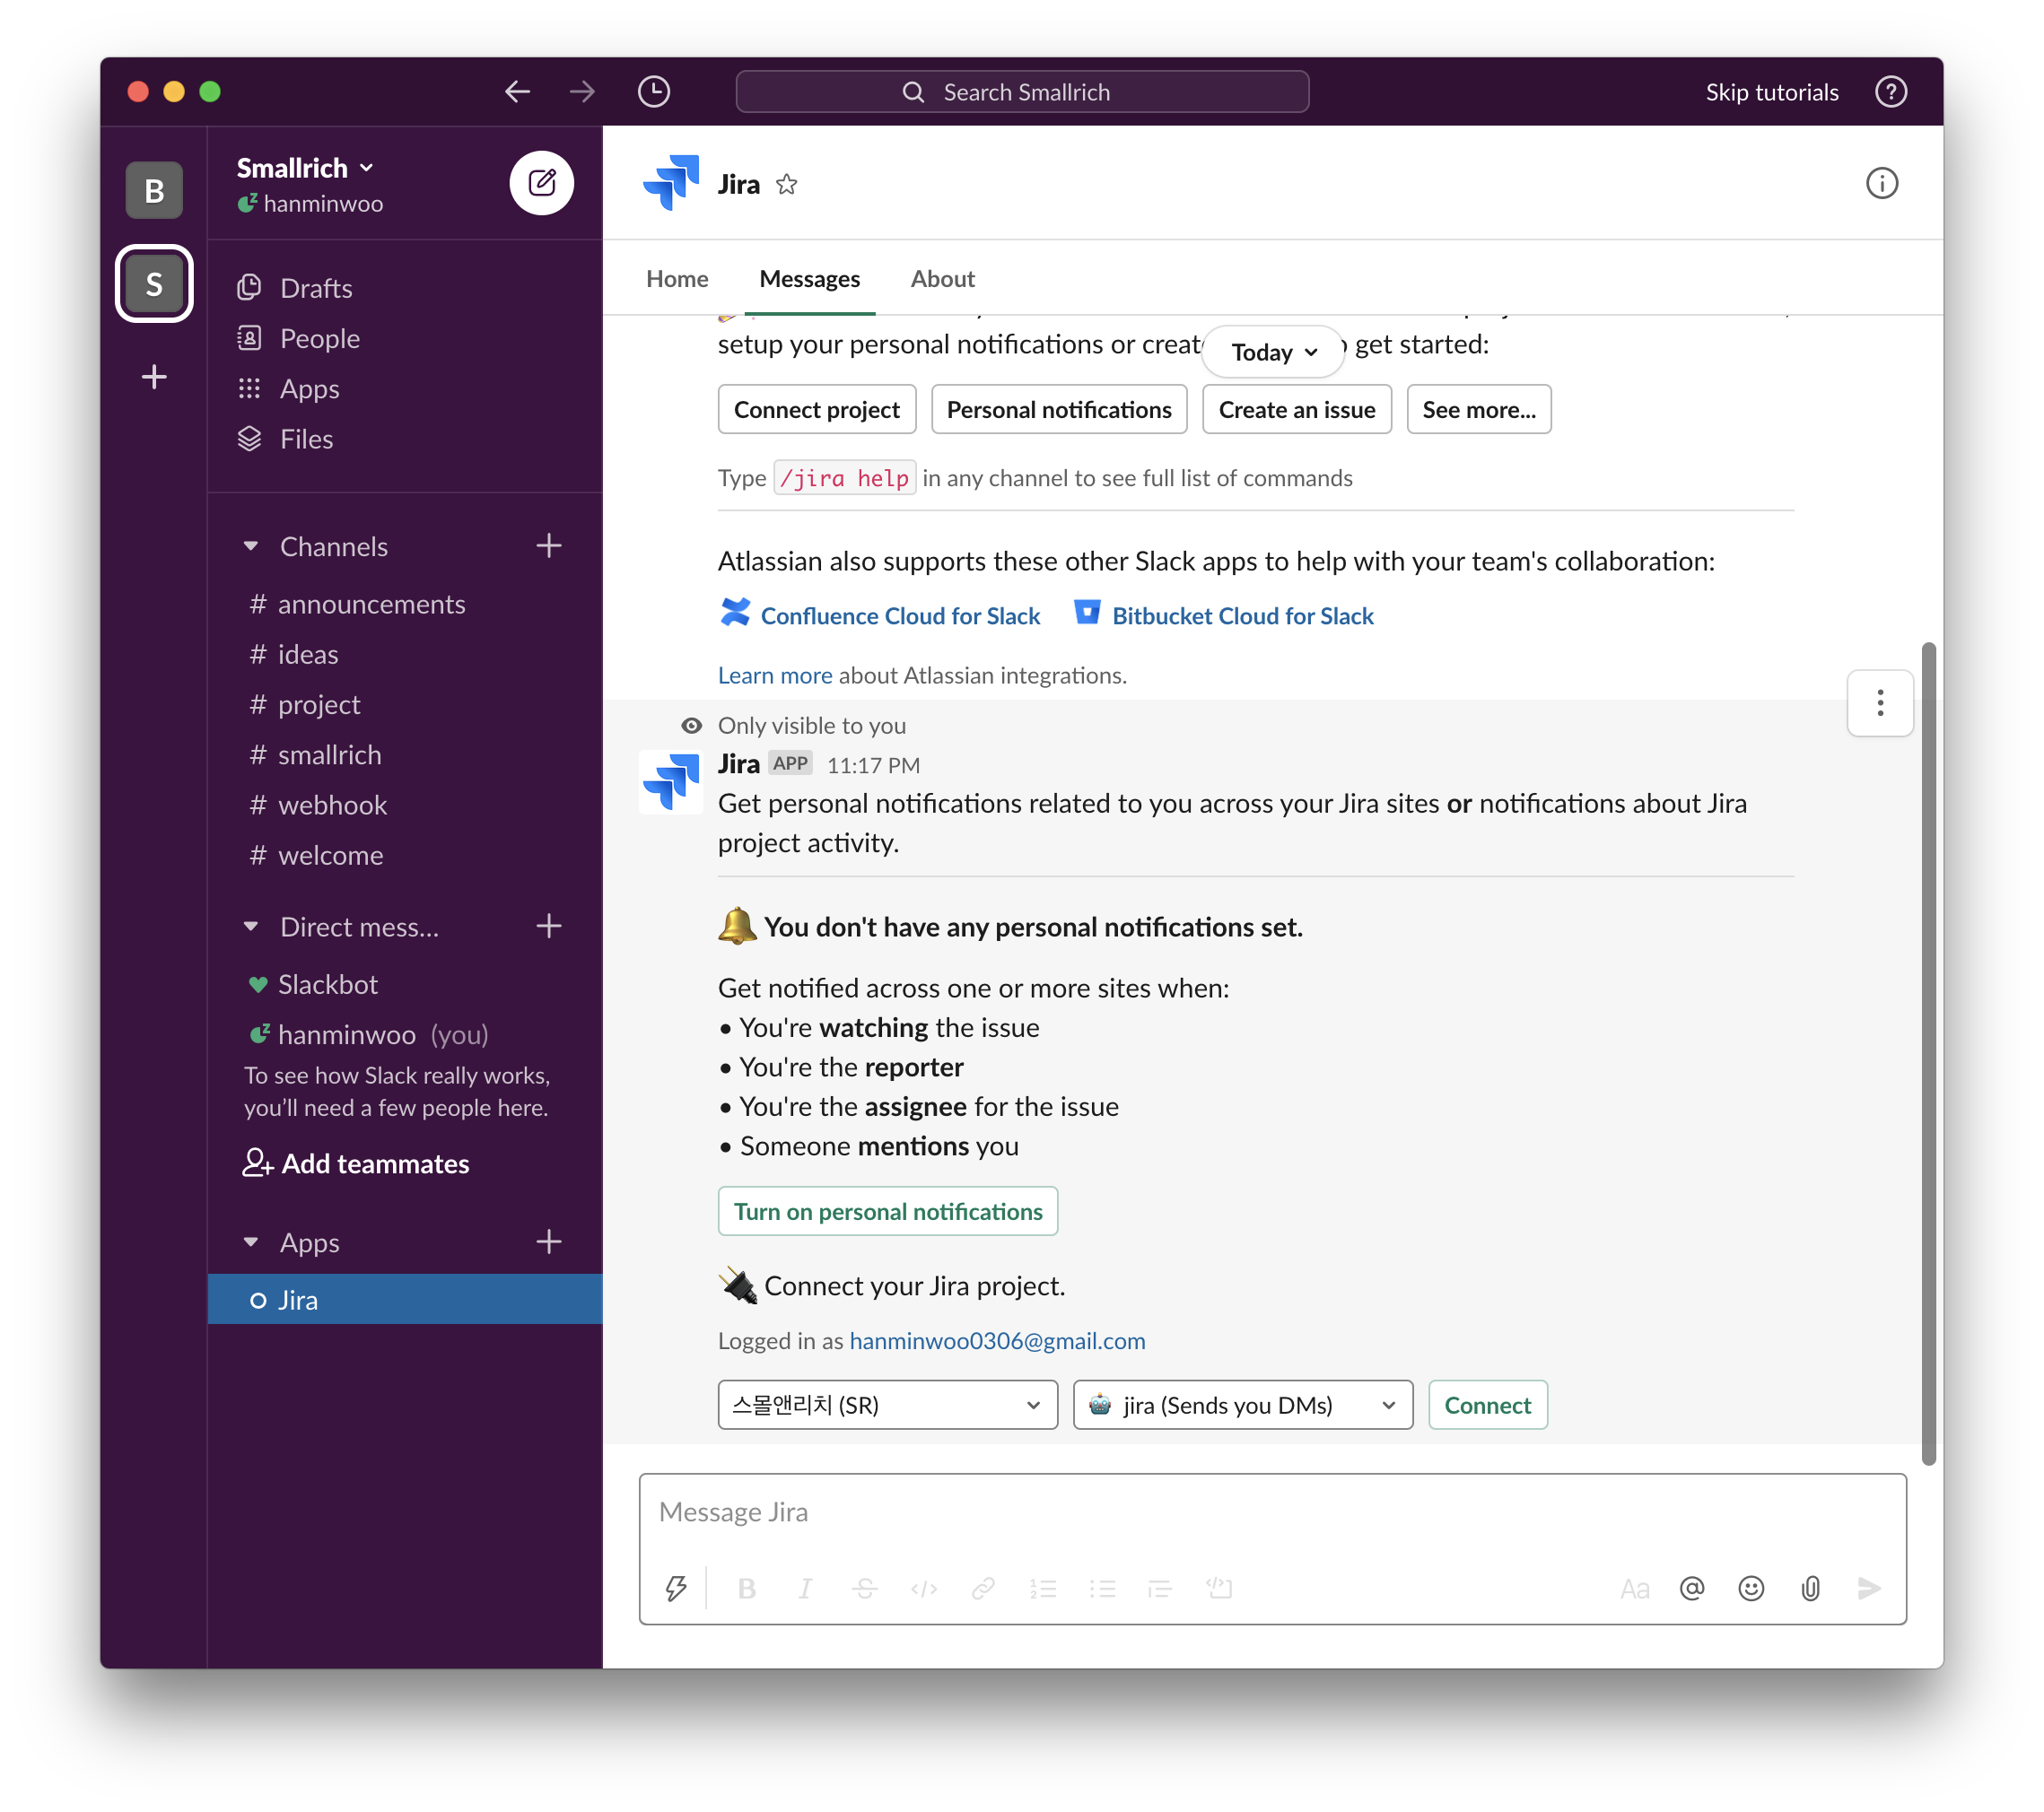The width and height of the screenshot is (2044, 1812).
Task: Click the Message Jira input field
Action: pyautogui.click(x=1271, y=1512)
